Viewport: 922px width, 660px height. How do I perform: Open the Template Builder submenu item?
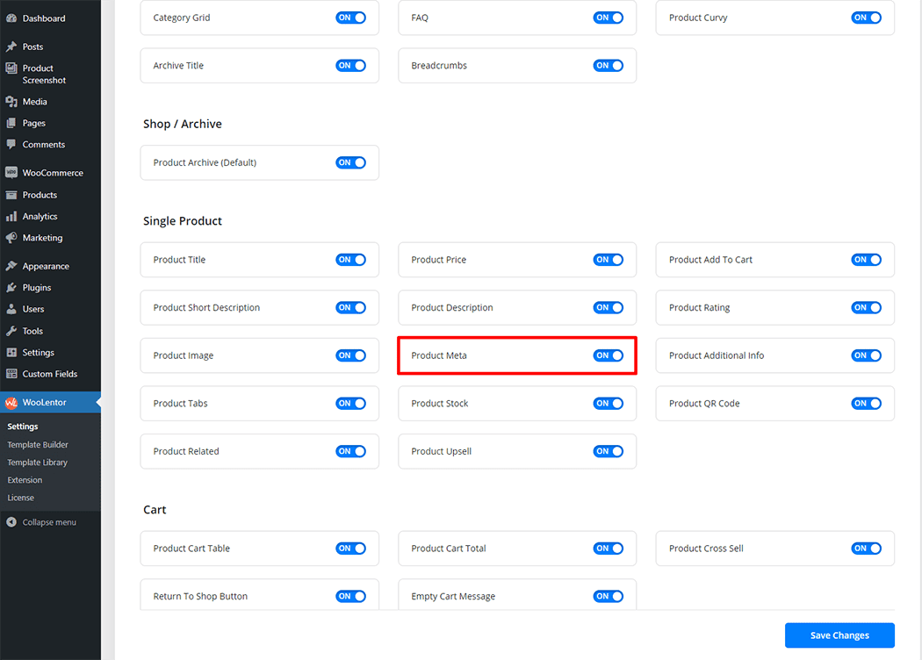38,445
